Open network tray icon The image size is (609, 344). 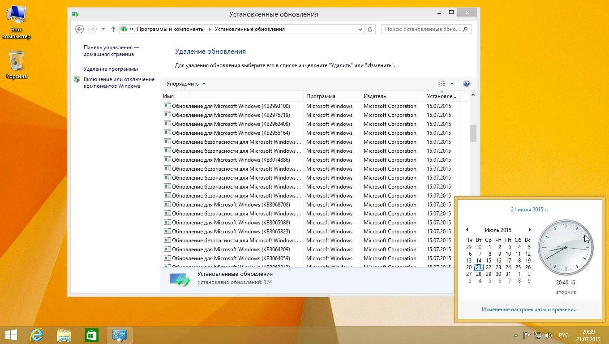pos(537,335)
